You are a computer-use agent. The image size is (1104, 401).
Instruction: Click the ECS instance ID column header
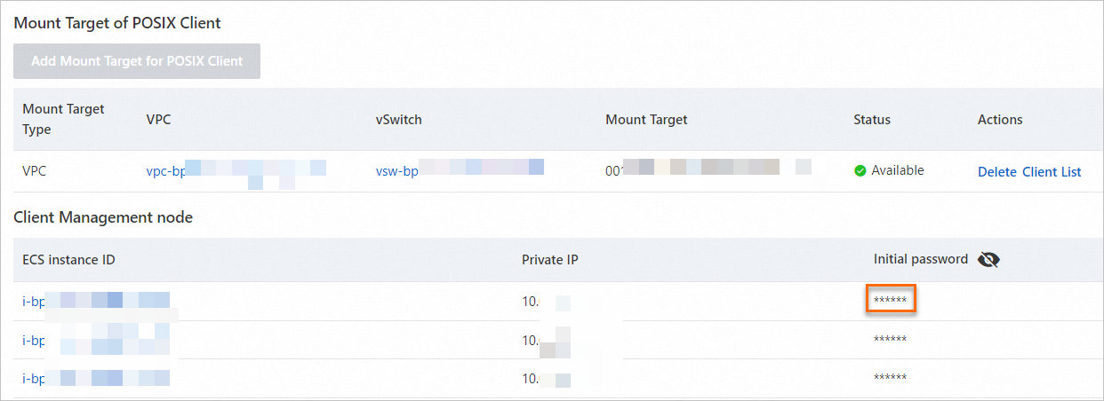coord(69,260)
